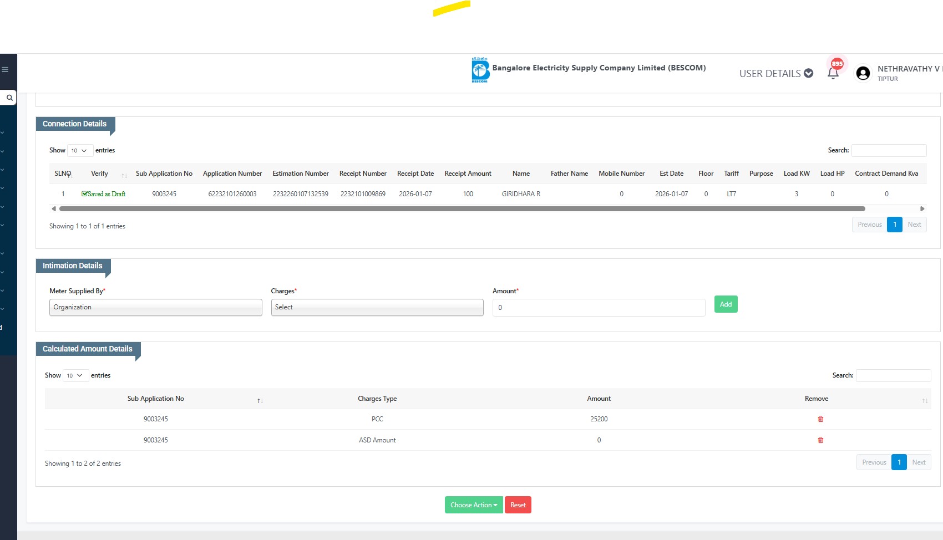Delete the ASD Amount row
Screen dimensions: 943x540
click(x=820, y=440)
